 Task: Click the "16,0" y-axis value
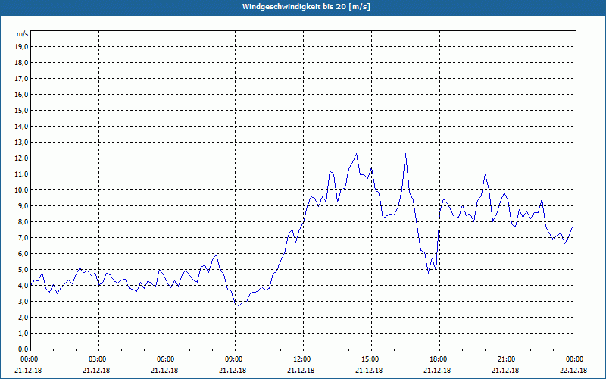click(x=21, y=94)
